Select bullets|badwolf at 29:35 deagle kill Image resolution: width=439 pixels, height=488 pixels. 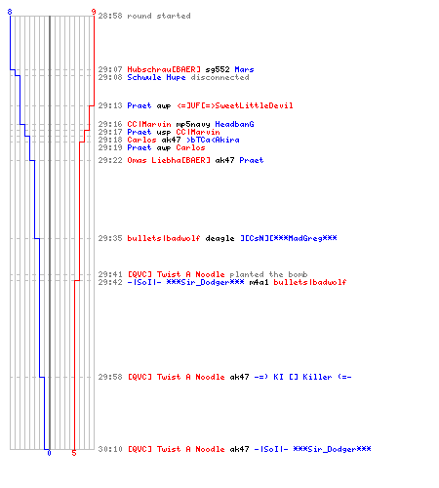[164, 238]
